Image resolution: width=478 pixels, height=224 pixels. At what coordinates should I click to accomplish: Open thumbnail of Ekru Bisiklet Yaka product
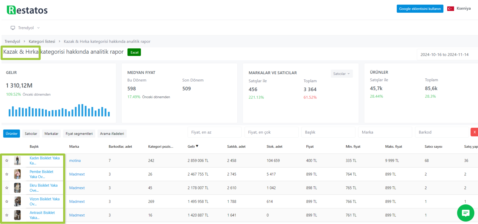coord(17,188)
